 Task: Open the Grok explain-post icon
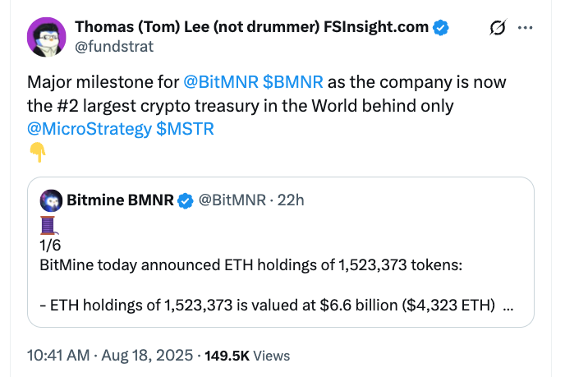pyautogui.click(x=496, y=29)
